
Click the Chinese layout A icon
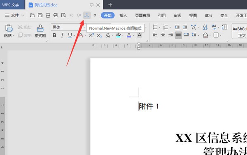click(x=193, y=27)
